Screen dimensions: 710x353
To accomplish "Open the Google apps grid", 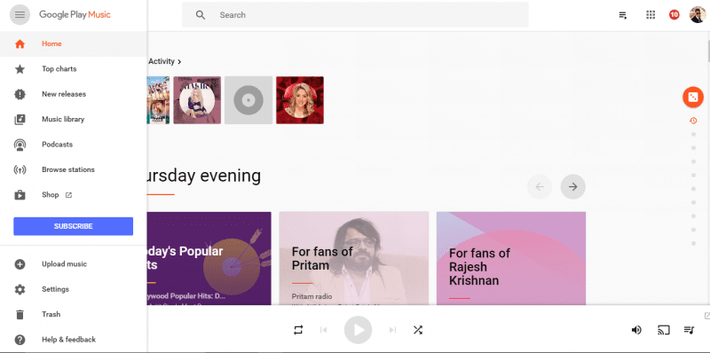I will tap(651, 15).
